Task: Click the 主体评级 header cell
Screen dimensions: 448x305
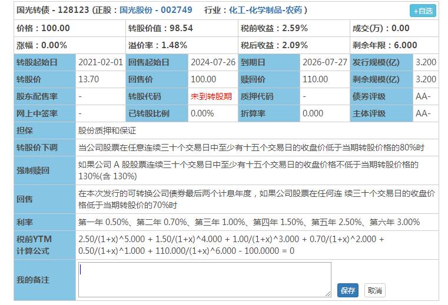Action: tap(381, 113)
